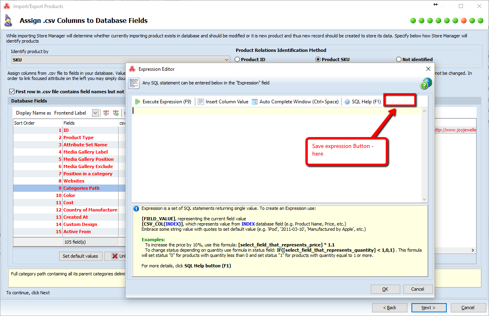
Task: Select the Not identified radio button
Action: click(399, 60)
